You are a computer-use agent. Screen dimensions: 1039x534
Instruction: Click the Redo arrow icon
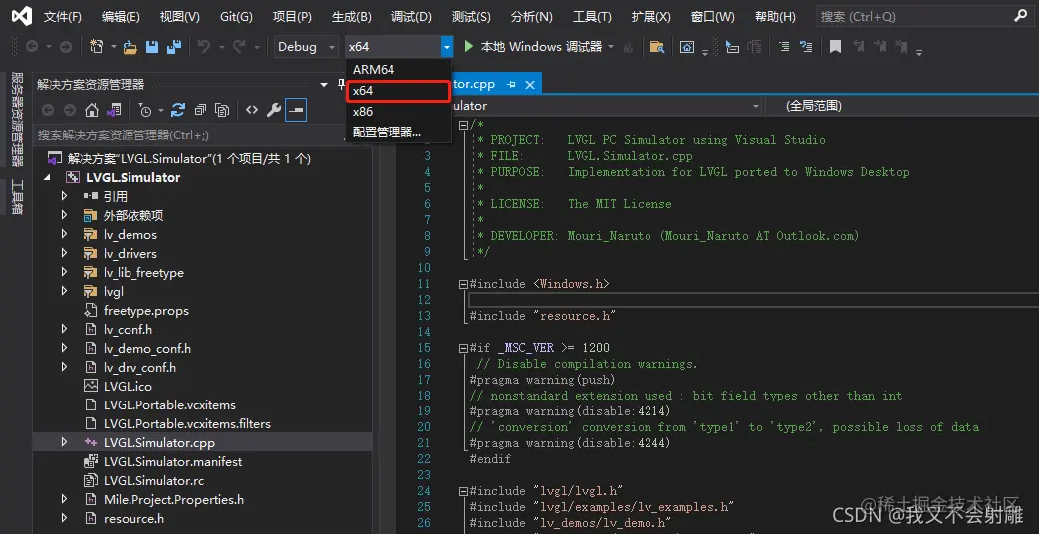pyautogui.click(x=239, y=47)
